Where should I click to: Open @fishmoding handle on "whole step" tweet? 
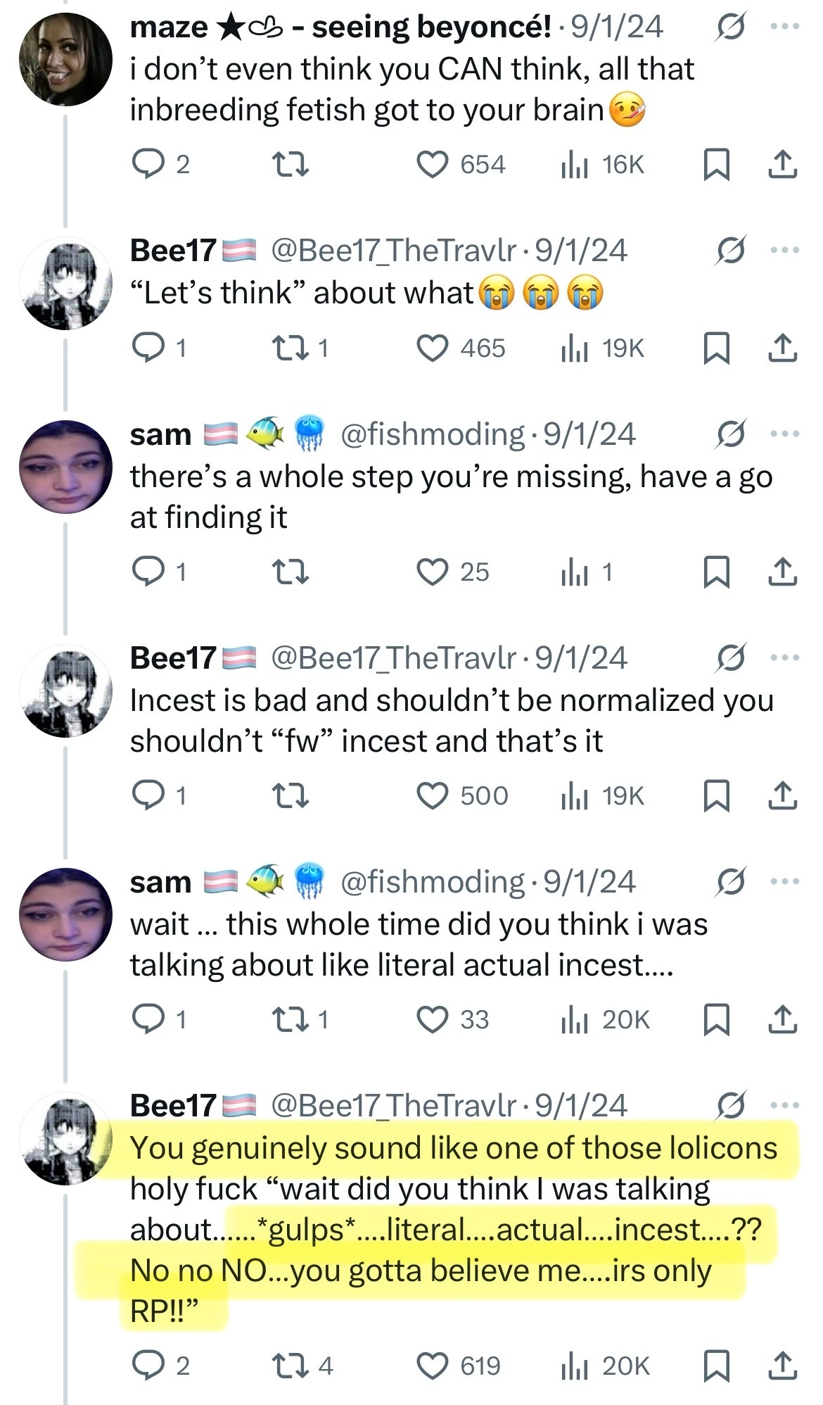click(x=432, y=434)
